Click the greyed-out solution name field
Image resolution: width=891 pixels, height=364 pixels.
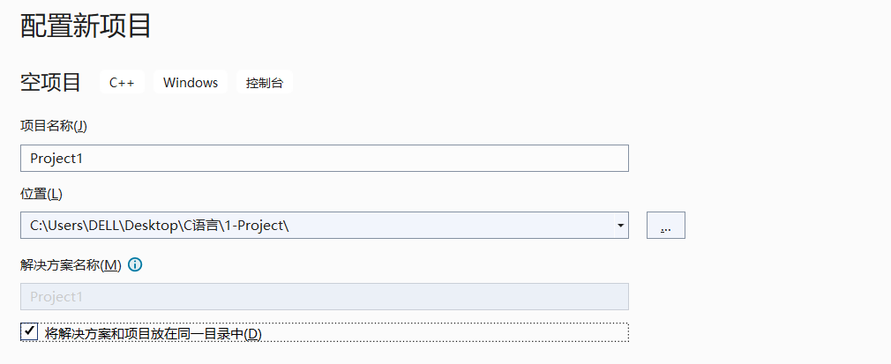click(324, 297)
